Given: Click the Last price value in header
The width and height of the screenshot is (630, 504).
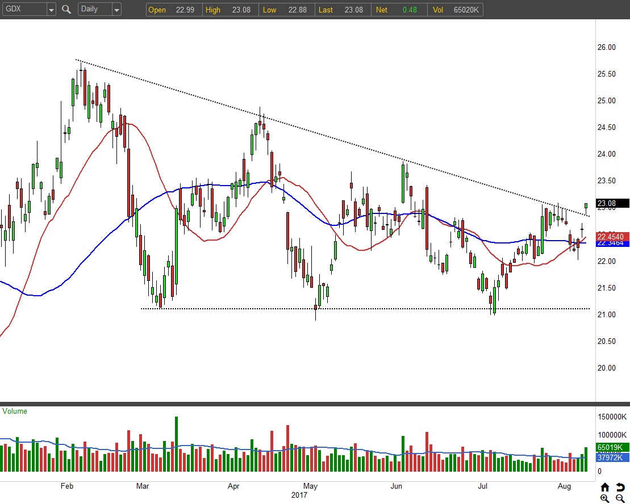Looking at the screenshot, I should point(353,10).
